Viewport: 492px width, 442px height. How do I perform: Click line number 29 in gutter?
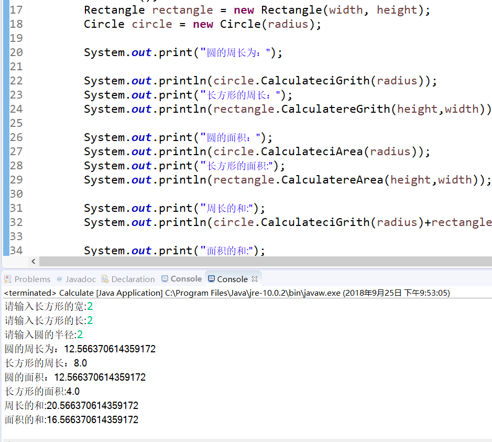[x=16, y=180]
